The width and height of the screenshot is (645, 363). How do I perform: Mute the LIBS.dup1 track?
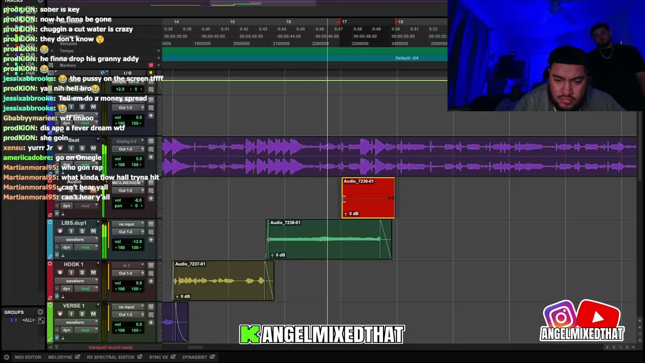tap(93, 231)
